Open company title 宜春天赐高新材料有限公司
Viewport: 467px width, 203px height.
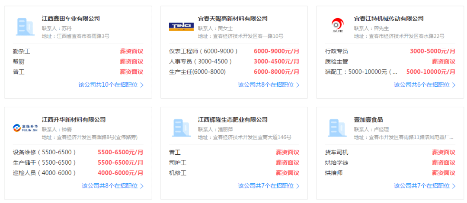[233, 19]
